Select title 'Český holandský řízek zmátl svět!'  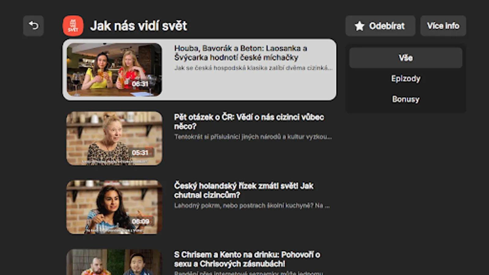244,190
